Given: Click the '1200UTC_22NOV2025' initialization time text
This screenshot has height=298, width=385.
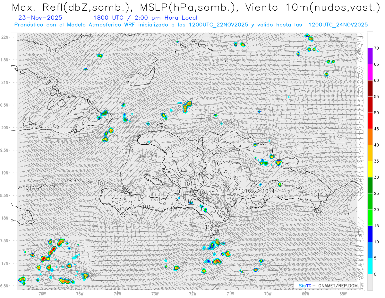Looking at the screenshot, I should point(218,25).
